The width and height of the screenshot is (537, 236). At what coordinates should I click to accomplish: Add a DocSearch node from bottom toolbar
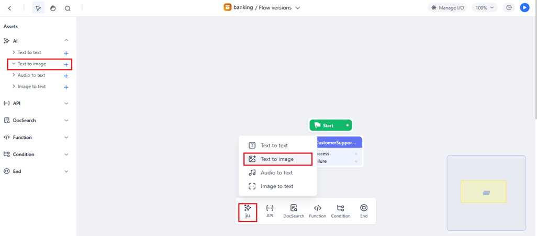pos(294,210)
